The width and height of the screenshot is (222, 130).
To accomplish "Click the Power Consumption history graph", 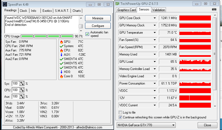I will coord(195,83).
